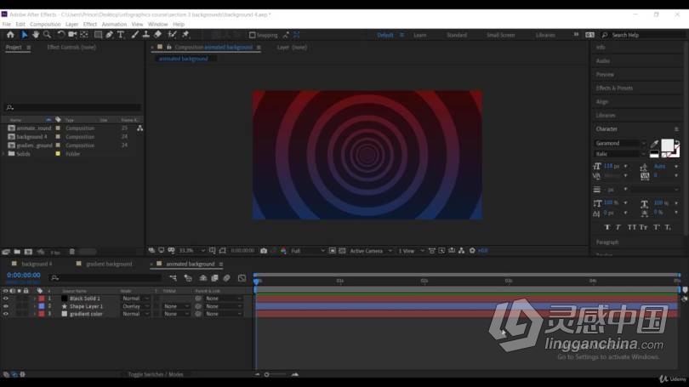Expand the Solids folder

pyautogui.click(x=4, y=154)
